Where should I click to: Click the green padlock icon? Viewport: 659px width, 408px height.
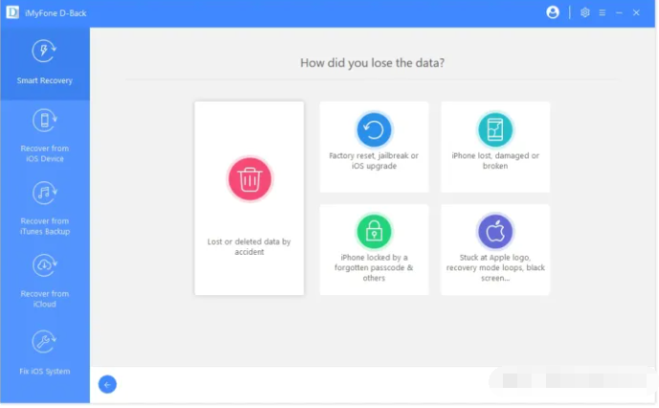click(374, 232)
